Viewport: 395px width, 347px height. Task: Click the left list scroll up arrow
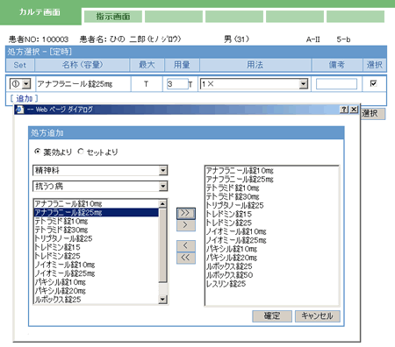[162, 203]
